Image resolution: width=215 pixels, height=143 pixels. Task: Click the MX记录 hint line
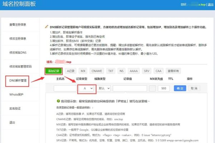click(118, 124)
